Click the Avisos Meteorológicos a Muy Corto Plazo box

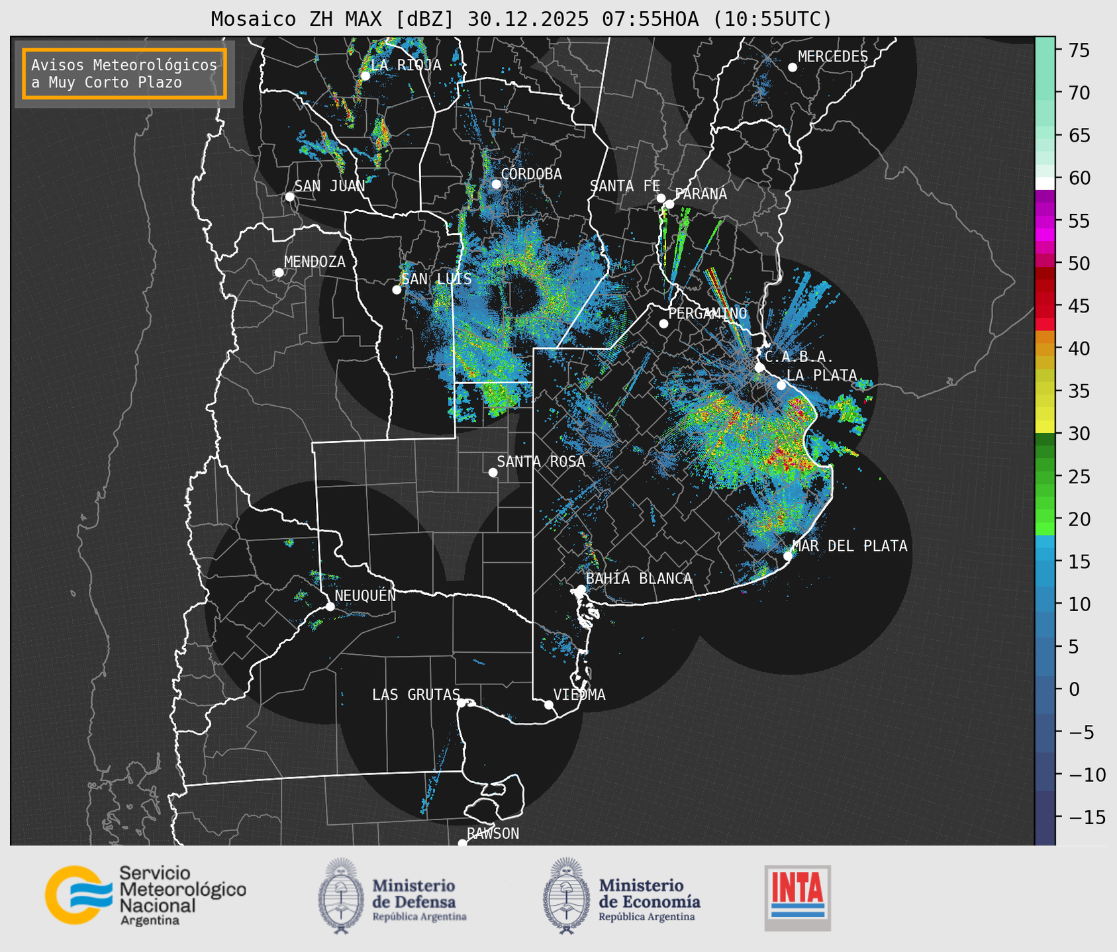coord(124,73)
